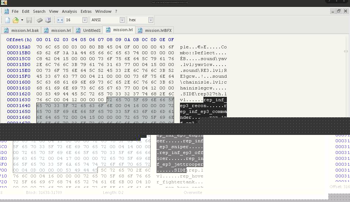Minimize the document window
This screenshot has height=202, width=350.
(x=332, y=11)
